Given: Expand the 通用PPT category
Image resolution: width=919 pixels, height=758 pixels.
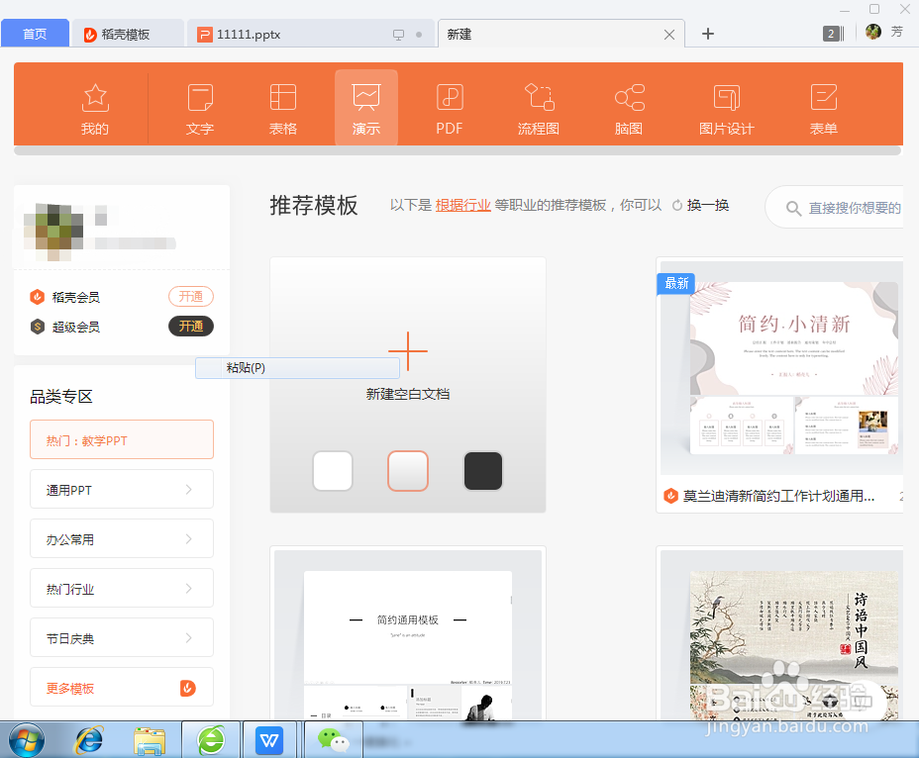Looking at the screenshot, I should tap(121, 489).
